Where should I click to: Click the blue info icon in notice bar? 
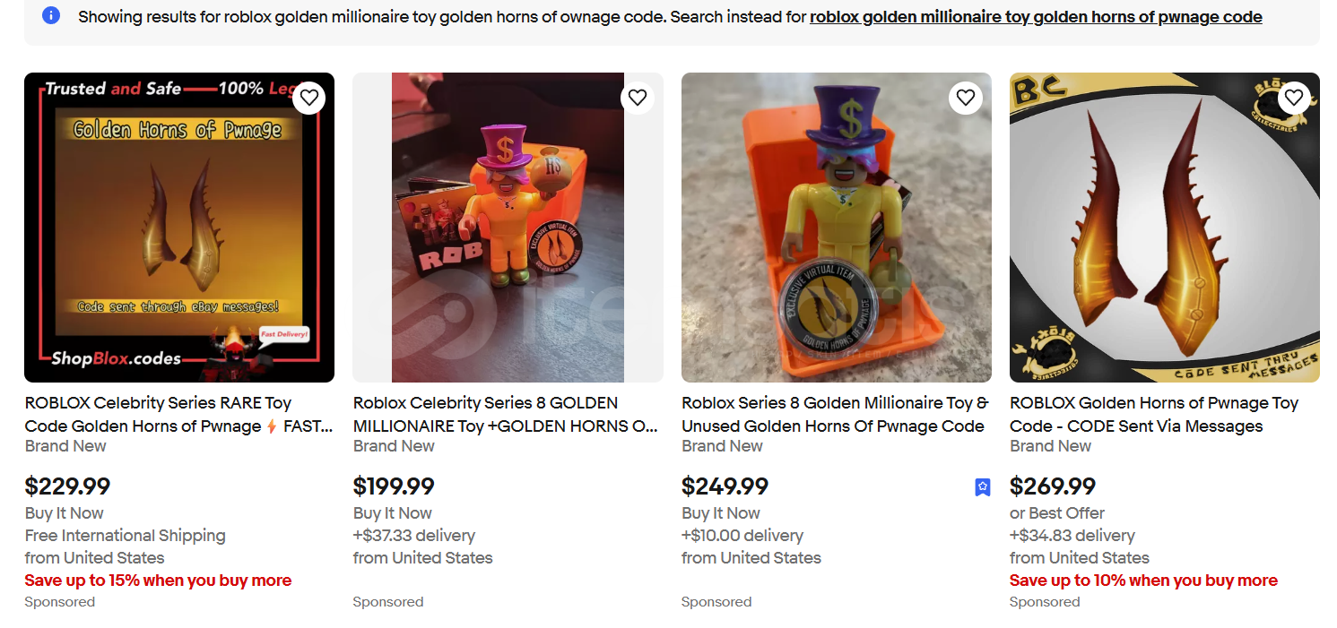(x=51, y=15)
